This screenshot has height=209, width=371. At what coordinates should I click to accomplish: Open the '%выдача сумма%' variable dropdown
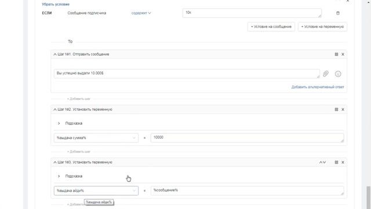96,138
